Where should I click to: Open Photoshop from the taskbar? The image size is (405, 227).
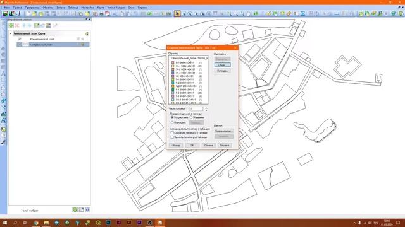pos(108,223)
